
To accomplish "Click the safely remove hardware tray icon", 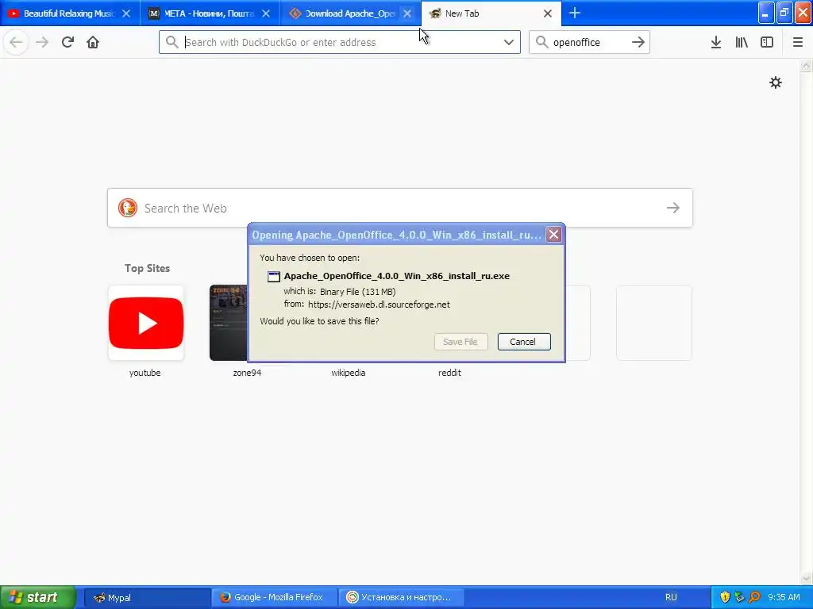I will tap(739, 597).
